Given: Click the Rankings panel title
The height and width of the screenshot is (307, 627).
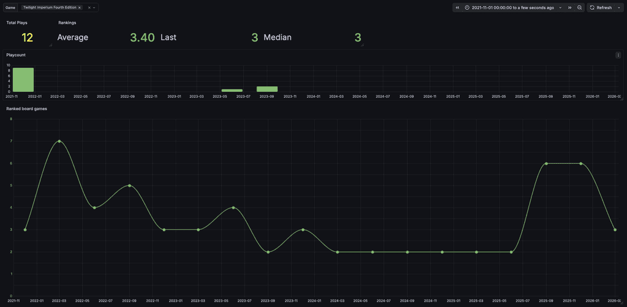Looking at the screenshot, I should click(67, 23).
